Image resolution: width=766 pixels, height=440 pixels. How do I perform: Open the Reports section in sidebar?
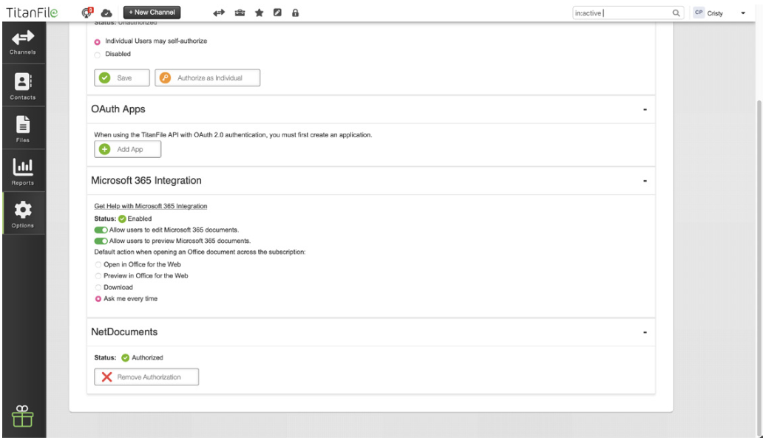23,171
